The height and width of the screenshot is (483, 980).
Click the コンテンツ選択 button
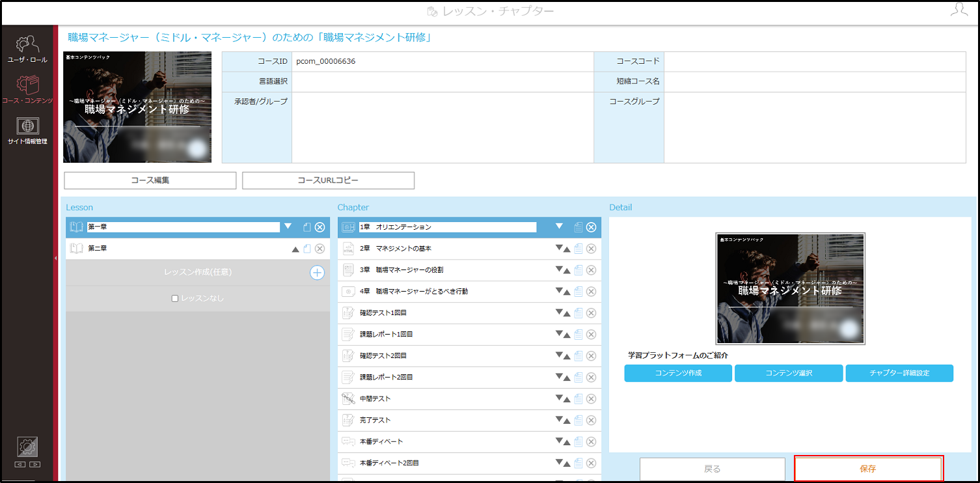click(x=789, y=373)
